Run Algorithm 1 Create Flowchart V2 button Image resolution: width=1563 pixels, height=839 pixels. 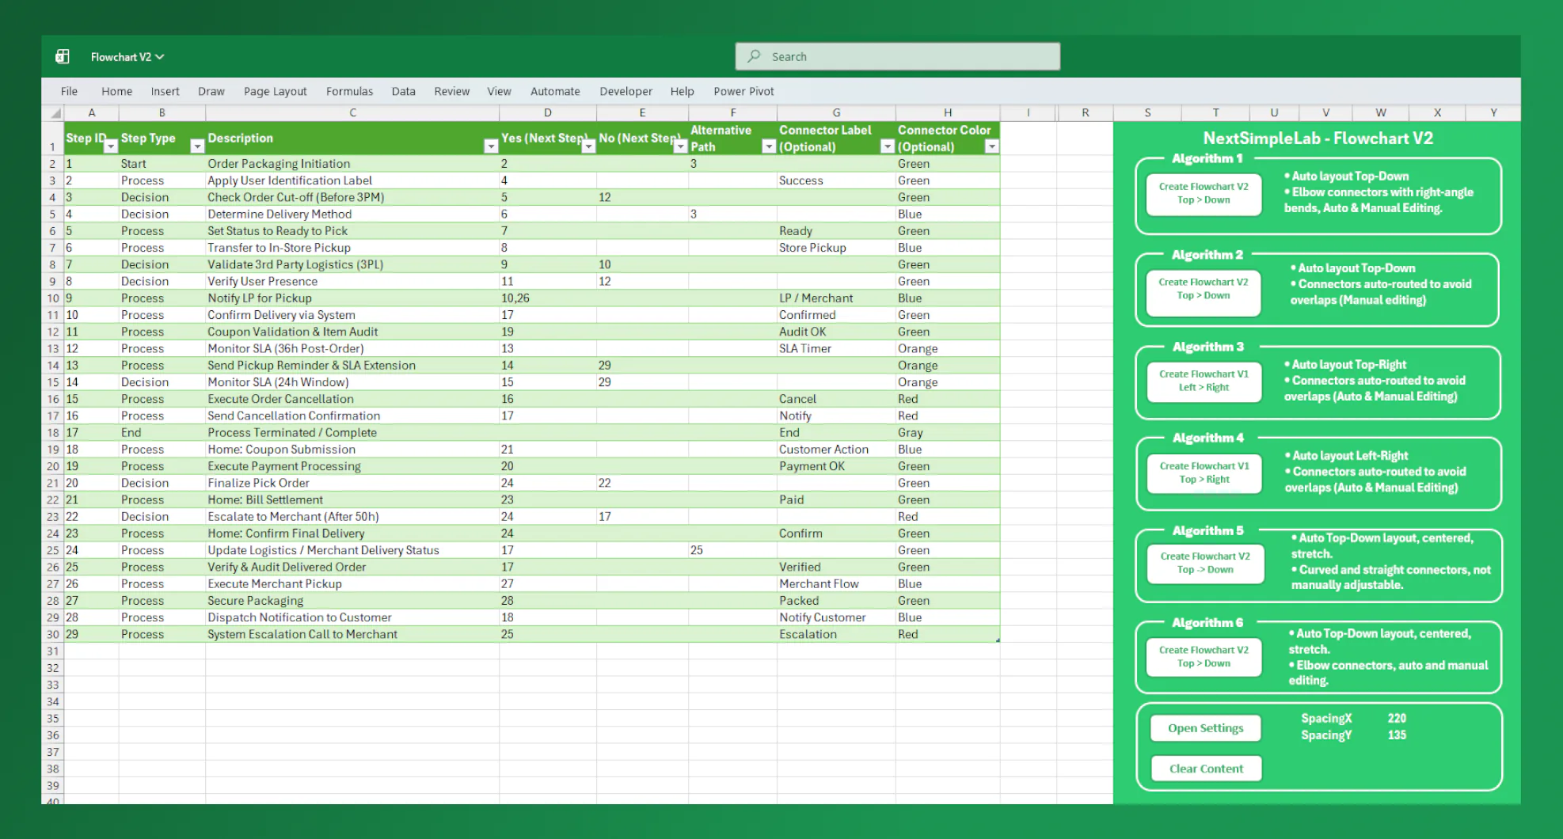pyautogui.click(x=1203, y=193)
